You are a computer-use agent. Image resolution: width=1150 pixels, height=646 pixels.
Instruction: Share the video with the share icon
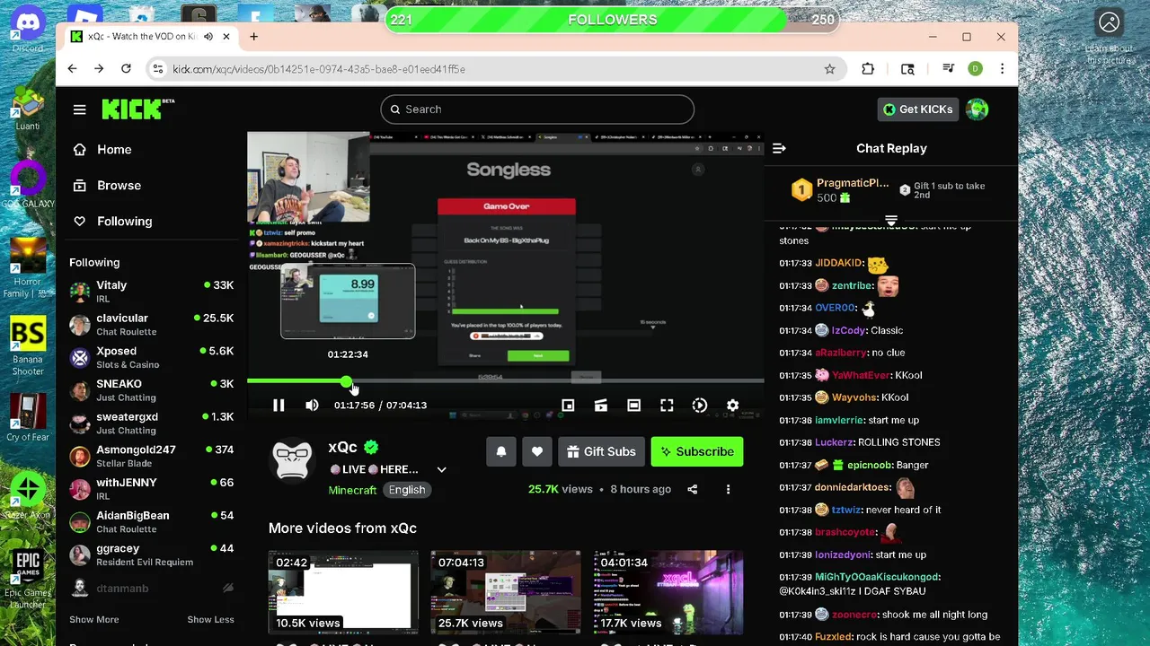coord(692,489)
